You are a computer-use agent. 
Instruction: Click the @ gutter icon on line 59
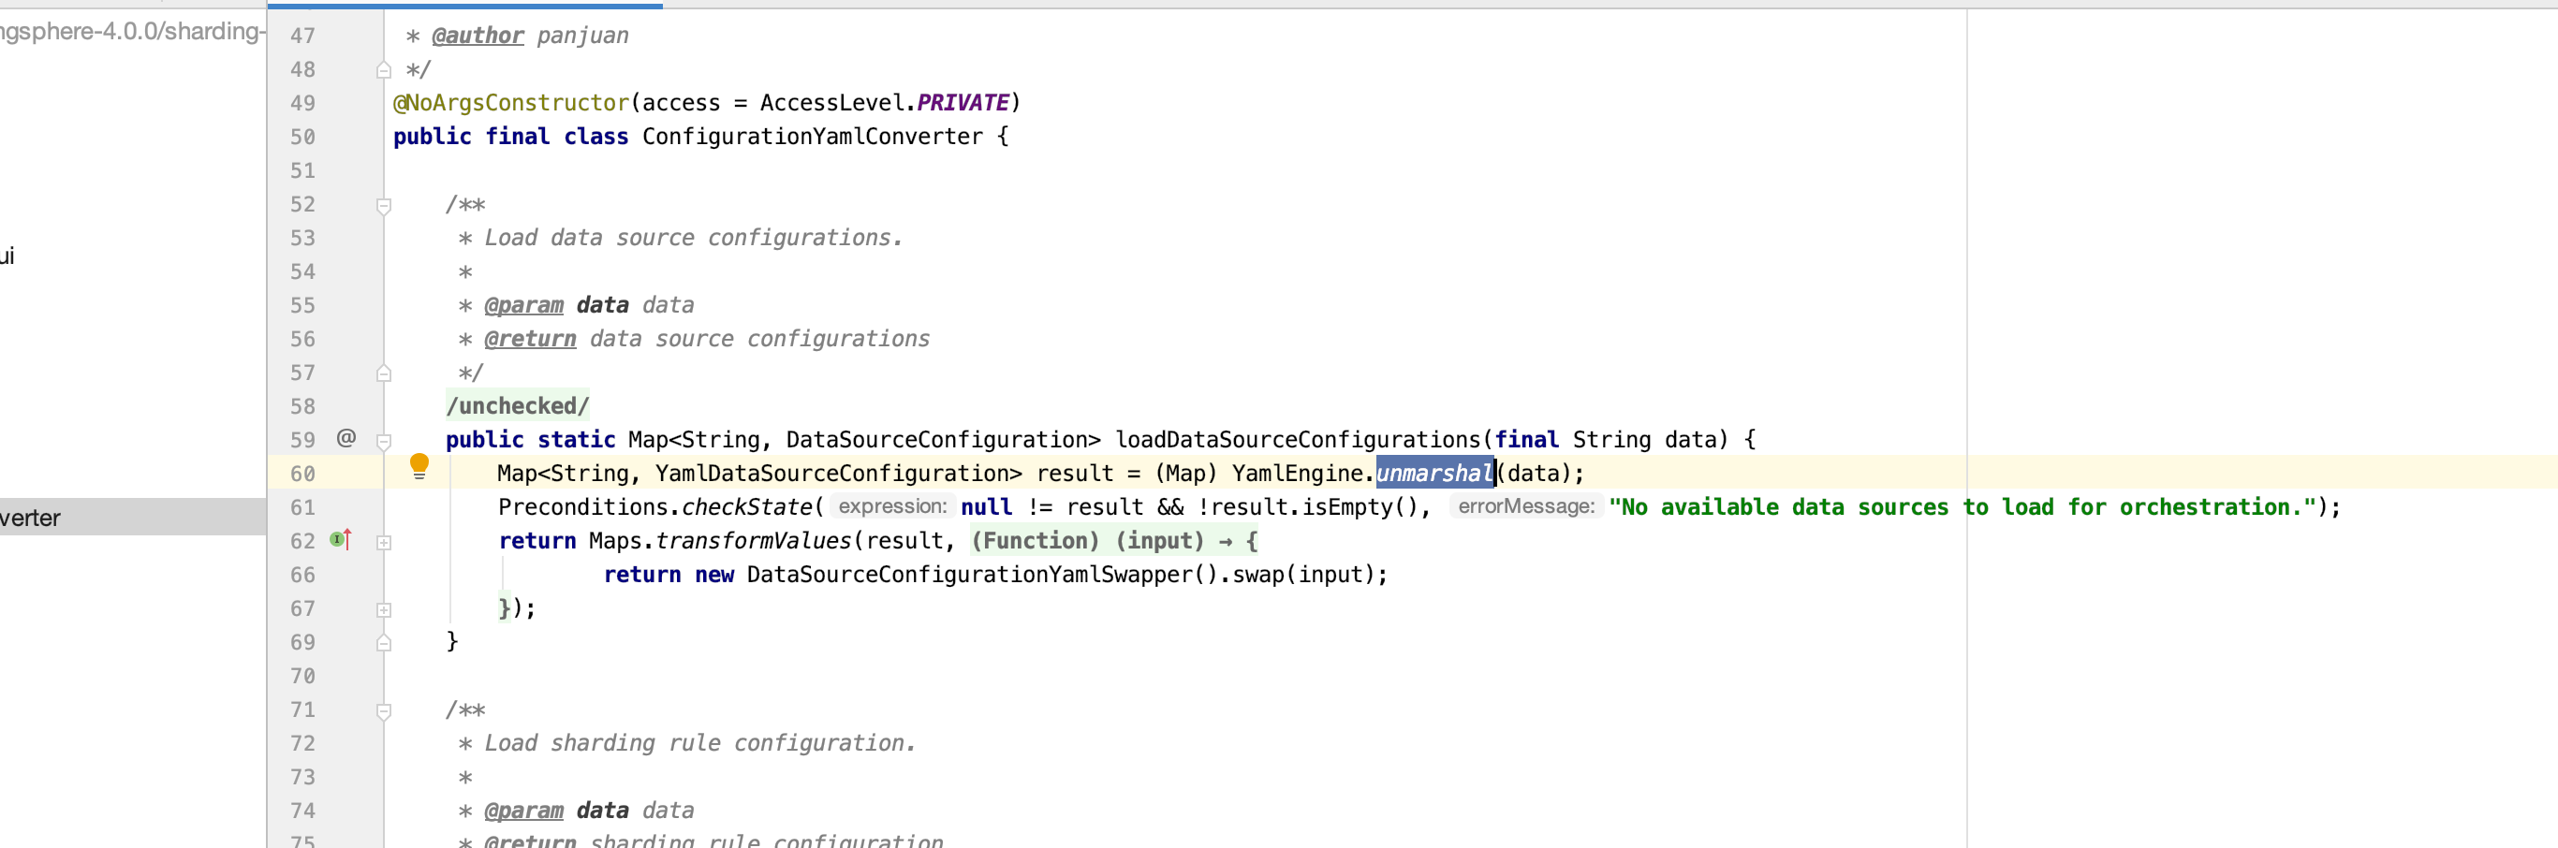click(345, 438)
